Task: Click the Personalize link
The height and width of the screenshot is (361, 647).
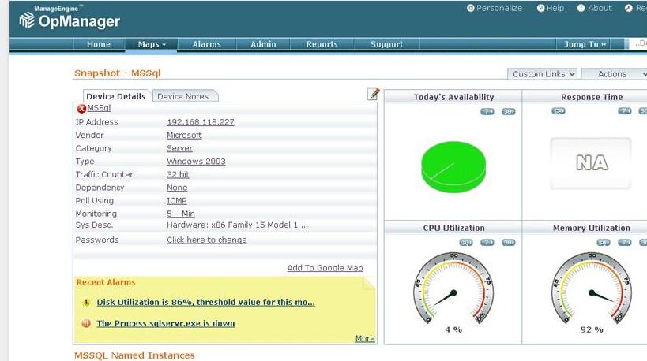Action: [498, 8]
